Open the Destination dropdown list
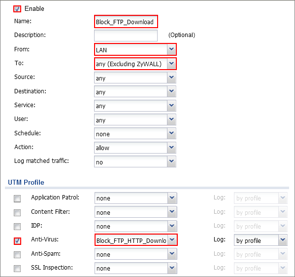The width and height of the screenshot is (295, 277). [135, 91]
